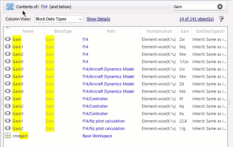Open the Column View dropdown
Screen dimensions: 233x147
click(x=59, y=19)
